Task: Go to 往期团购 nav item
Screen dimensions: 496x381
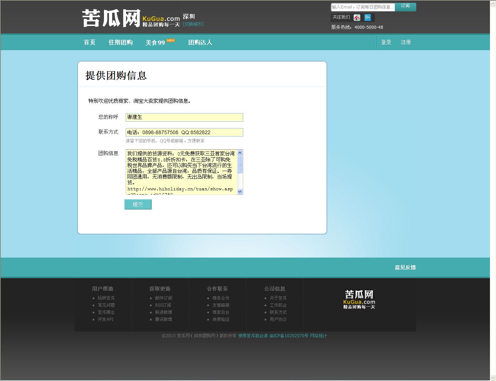Action: pyautogui.click(x=120, y=42)
